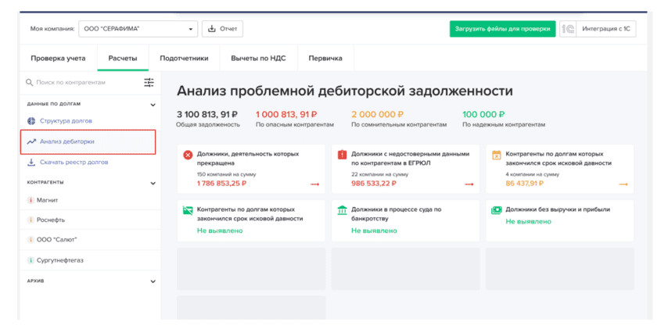Click the Отчет button
Screen dimensions: 668x336
pyautogui.click(x=222, y=29)
